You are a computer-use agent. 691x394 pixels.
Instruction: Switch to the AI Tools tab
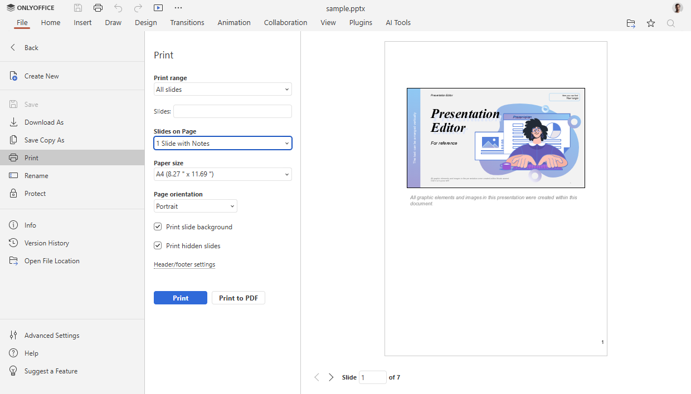point(398,23)
